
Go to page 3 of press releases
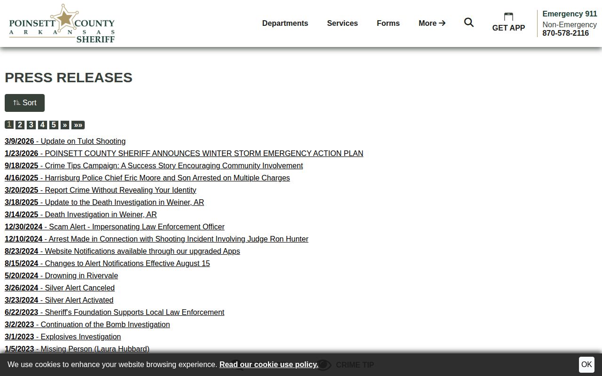[31, 125]
